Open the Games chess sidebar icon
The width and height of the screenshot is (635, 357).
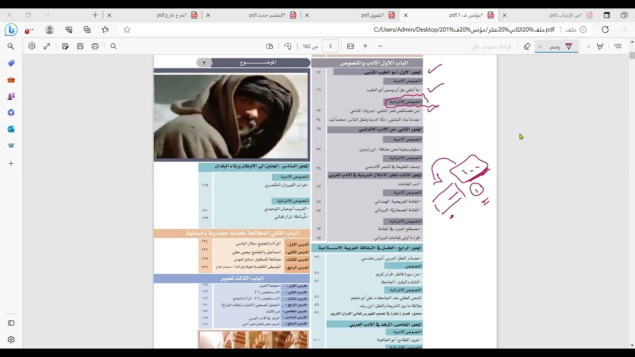(11, 96)
